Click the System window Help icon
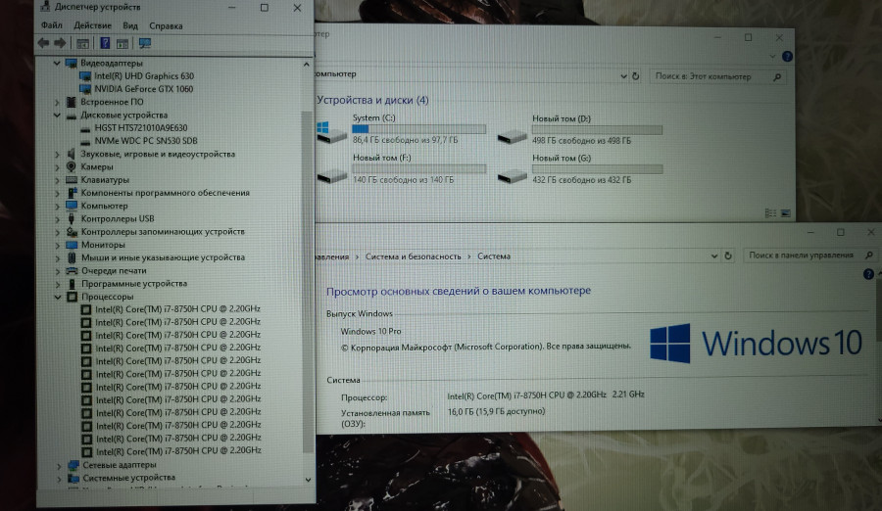Viewport: 882px width, 511px height. [x=868, y=274]
